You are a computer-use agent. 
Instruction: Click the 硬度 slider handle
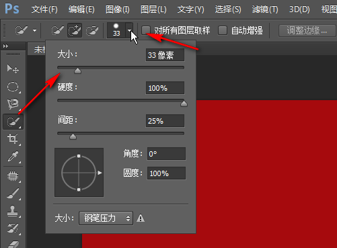pyautogui.click(x=184, y=104)
